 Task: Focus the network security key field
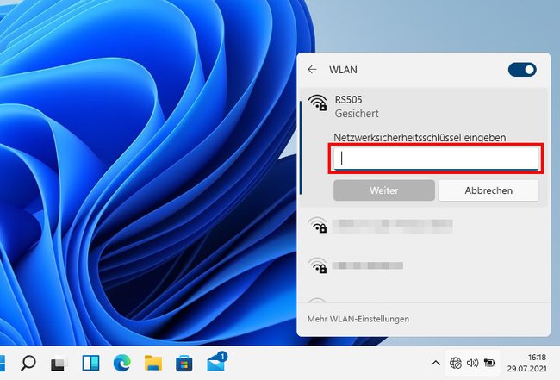coord(436,159)
